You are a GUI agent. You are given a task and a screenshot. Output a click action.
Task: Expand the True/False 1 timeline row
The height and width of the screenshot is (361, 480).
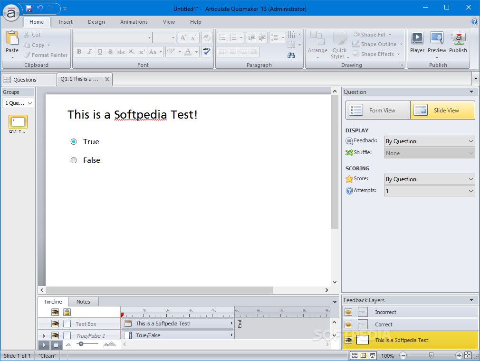(x=44, y=336)
